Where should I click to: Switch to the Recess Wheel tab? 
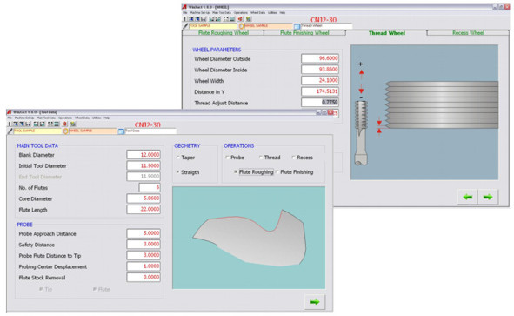(468, 33)
